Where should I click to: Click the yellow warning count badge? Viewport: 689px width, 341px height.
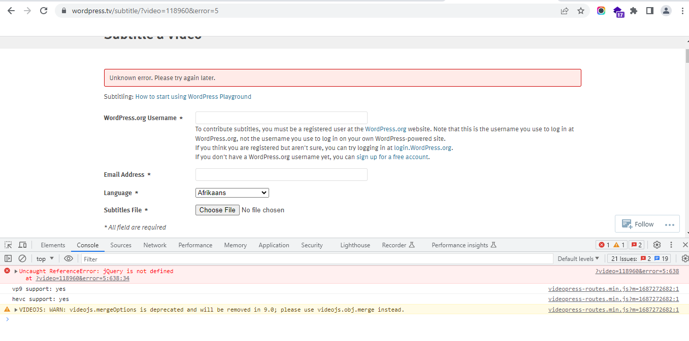(619, 245)
